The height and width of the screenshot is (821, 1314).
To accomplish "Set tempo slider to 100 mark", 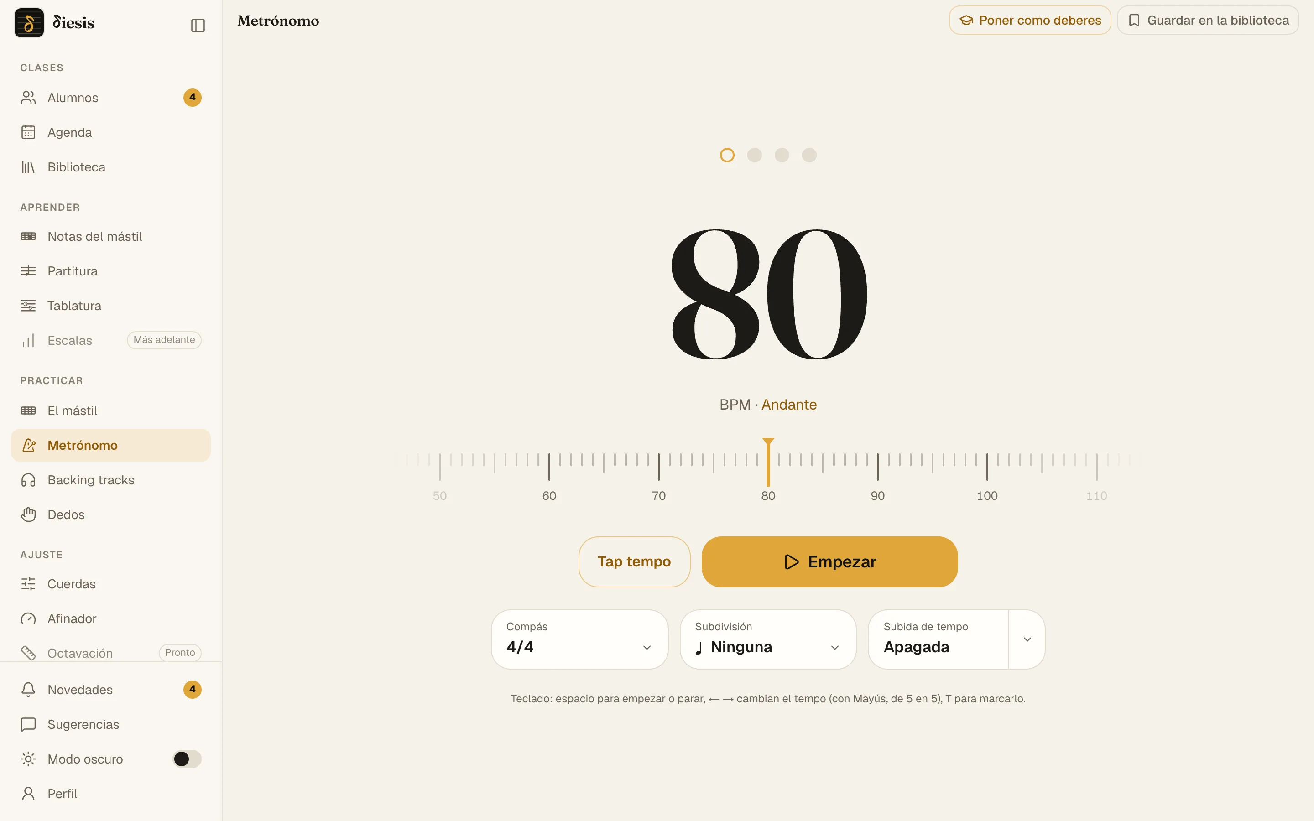I will click(x=987, y=467).
